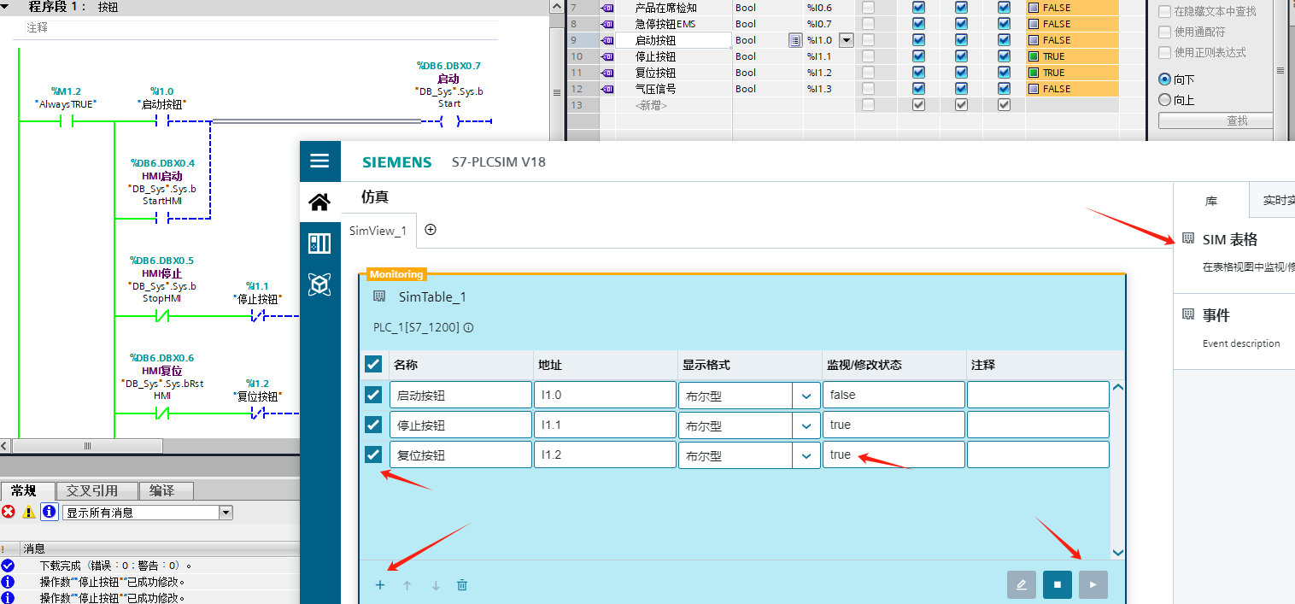Viewport: 1295px width, 604px height.
Task: Open the 显示所有消息 filter dropdown
Action: (226, 513)
